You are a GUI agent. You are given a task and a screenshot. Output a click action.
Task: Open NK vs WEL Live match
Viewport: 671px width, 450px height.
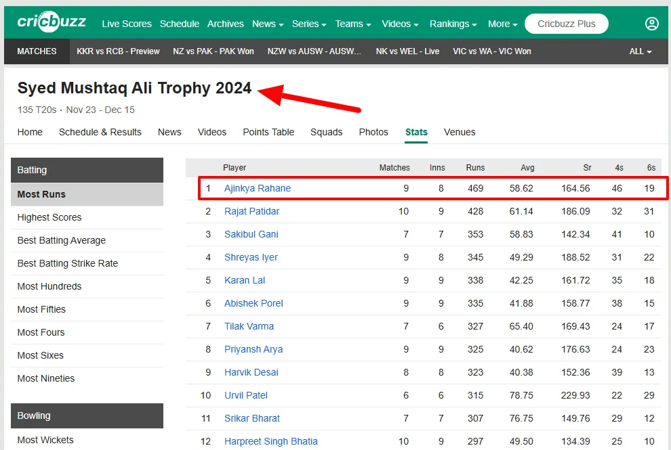click(x=407, y=51)
